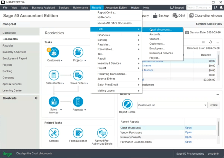
Task: Choose Recurring Transactions menu entry
Action: (x=116, y=74)
